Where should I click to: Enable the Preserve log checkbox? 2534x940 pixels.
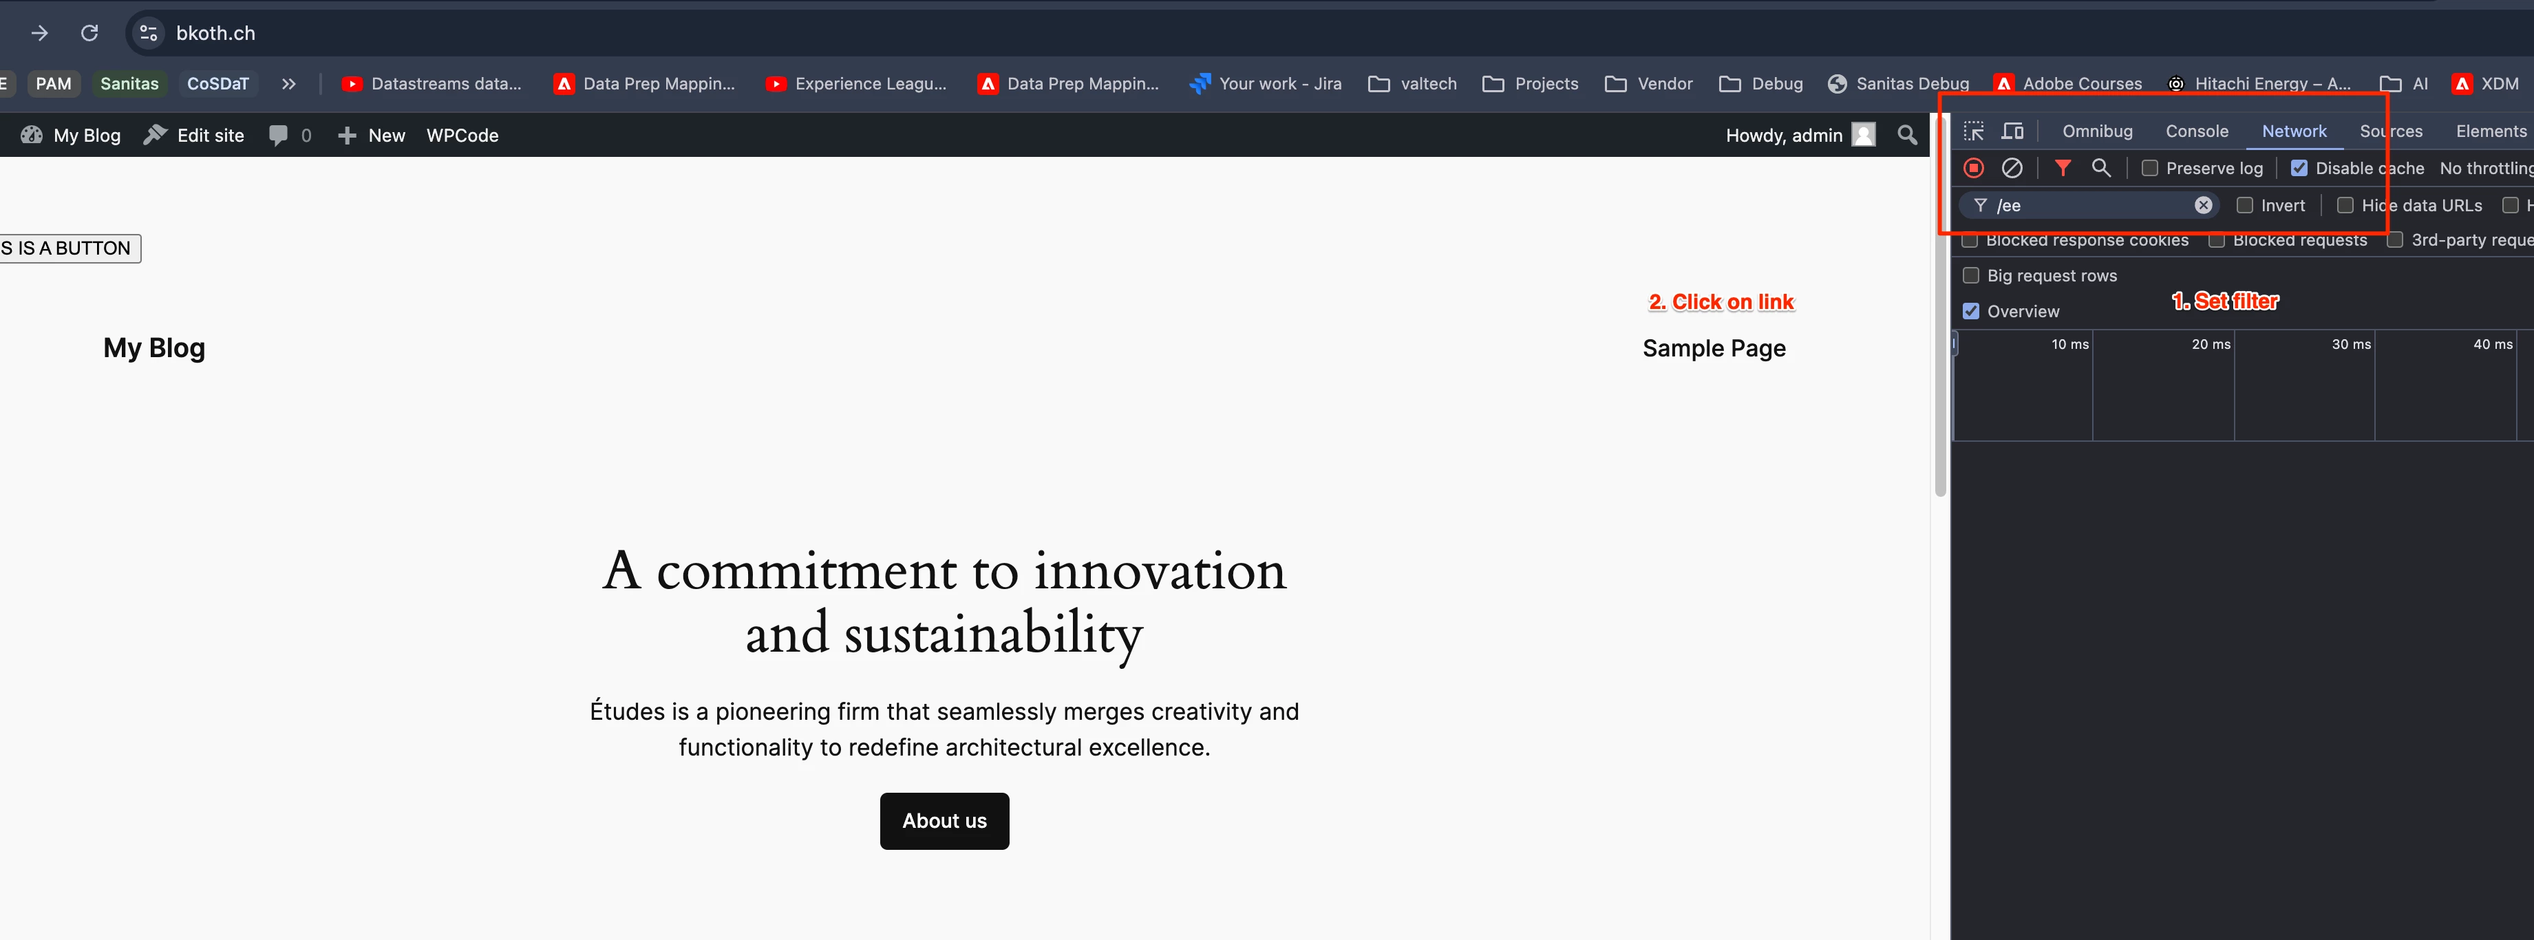click(2149, 168)
